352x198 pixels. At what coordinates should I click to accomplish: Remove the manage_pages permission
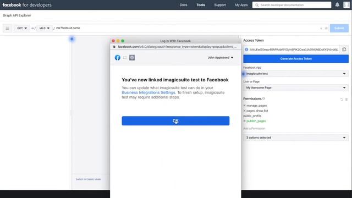(x=244, y=106)
